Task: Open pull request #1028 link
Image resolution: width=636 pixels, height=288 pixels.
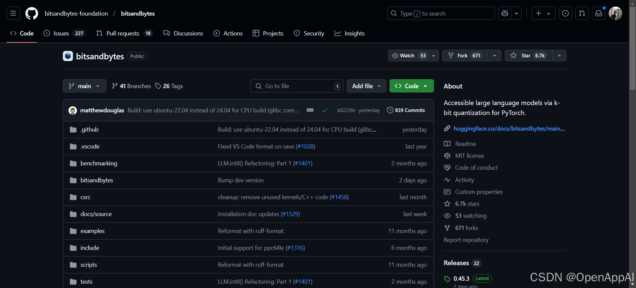Action: [305, 146]
